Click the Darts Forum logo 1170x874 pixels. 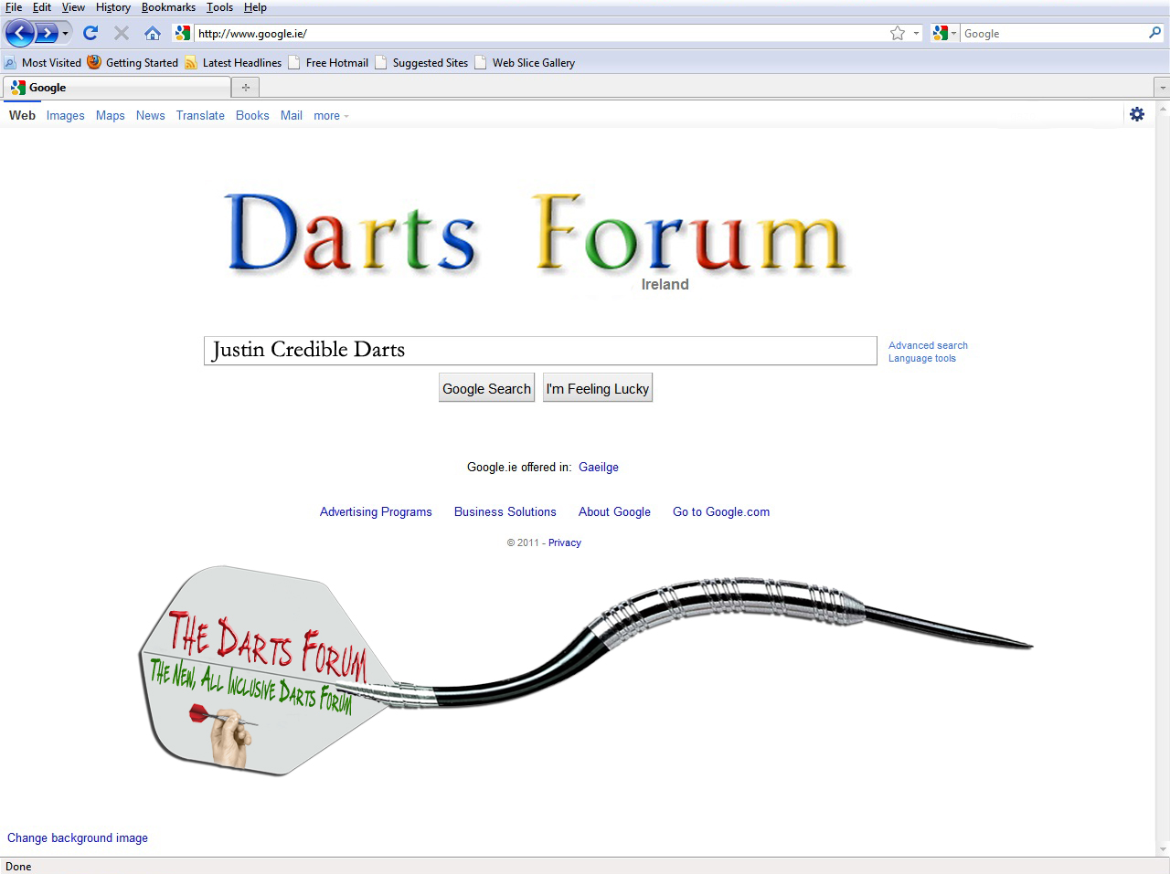coord(537,236)
